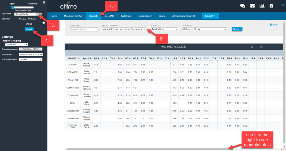This screenshot has height=151, width=286.
Task: Click the envelope mail icon
Action: (x=252, y=6)
